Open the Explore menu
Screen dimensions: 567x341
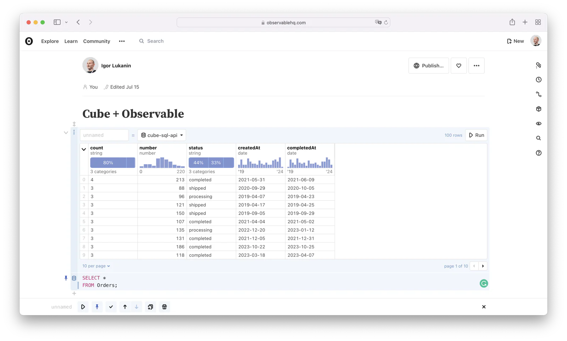pyautogui.click(x=50, y=41)
